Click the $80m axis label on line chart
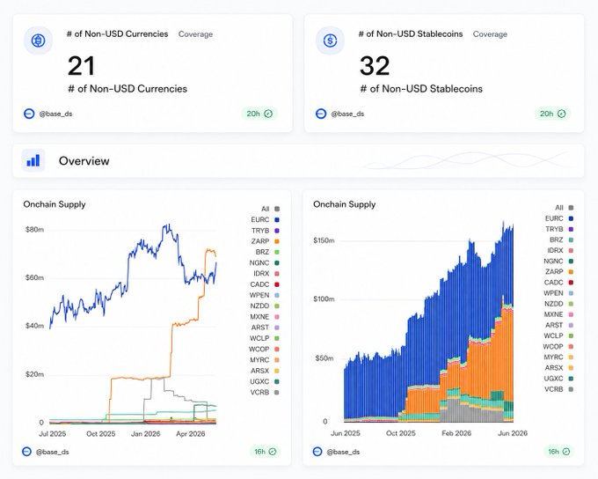The image size is (598, 479). click(34, 230)
